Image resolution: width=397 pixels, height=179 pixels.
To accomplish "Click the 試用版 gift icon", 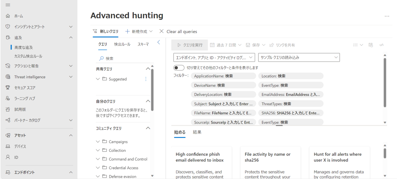I will [x=8, y=109].
